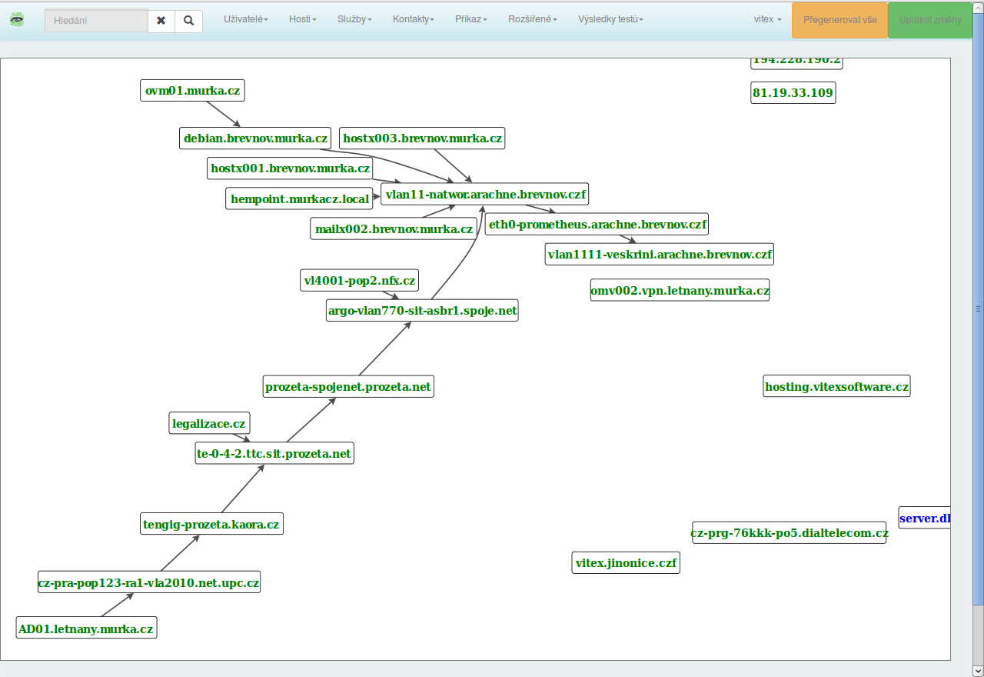Clear search with the X icon

click(x=161, y=21)
